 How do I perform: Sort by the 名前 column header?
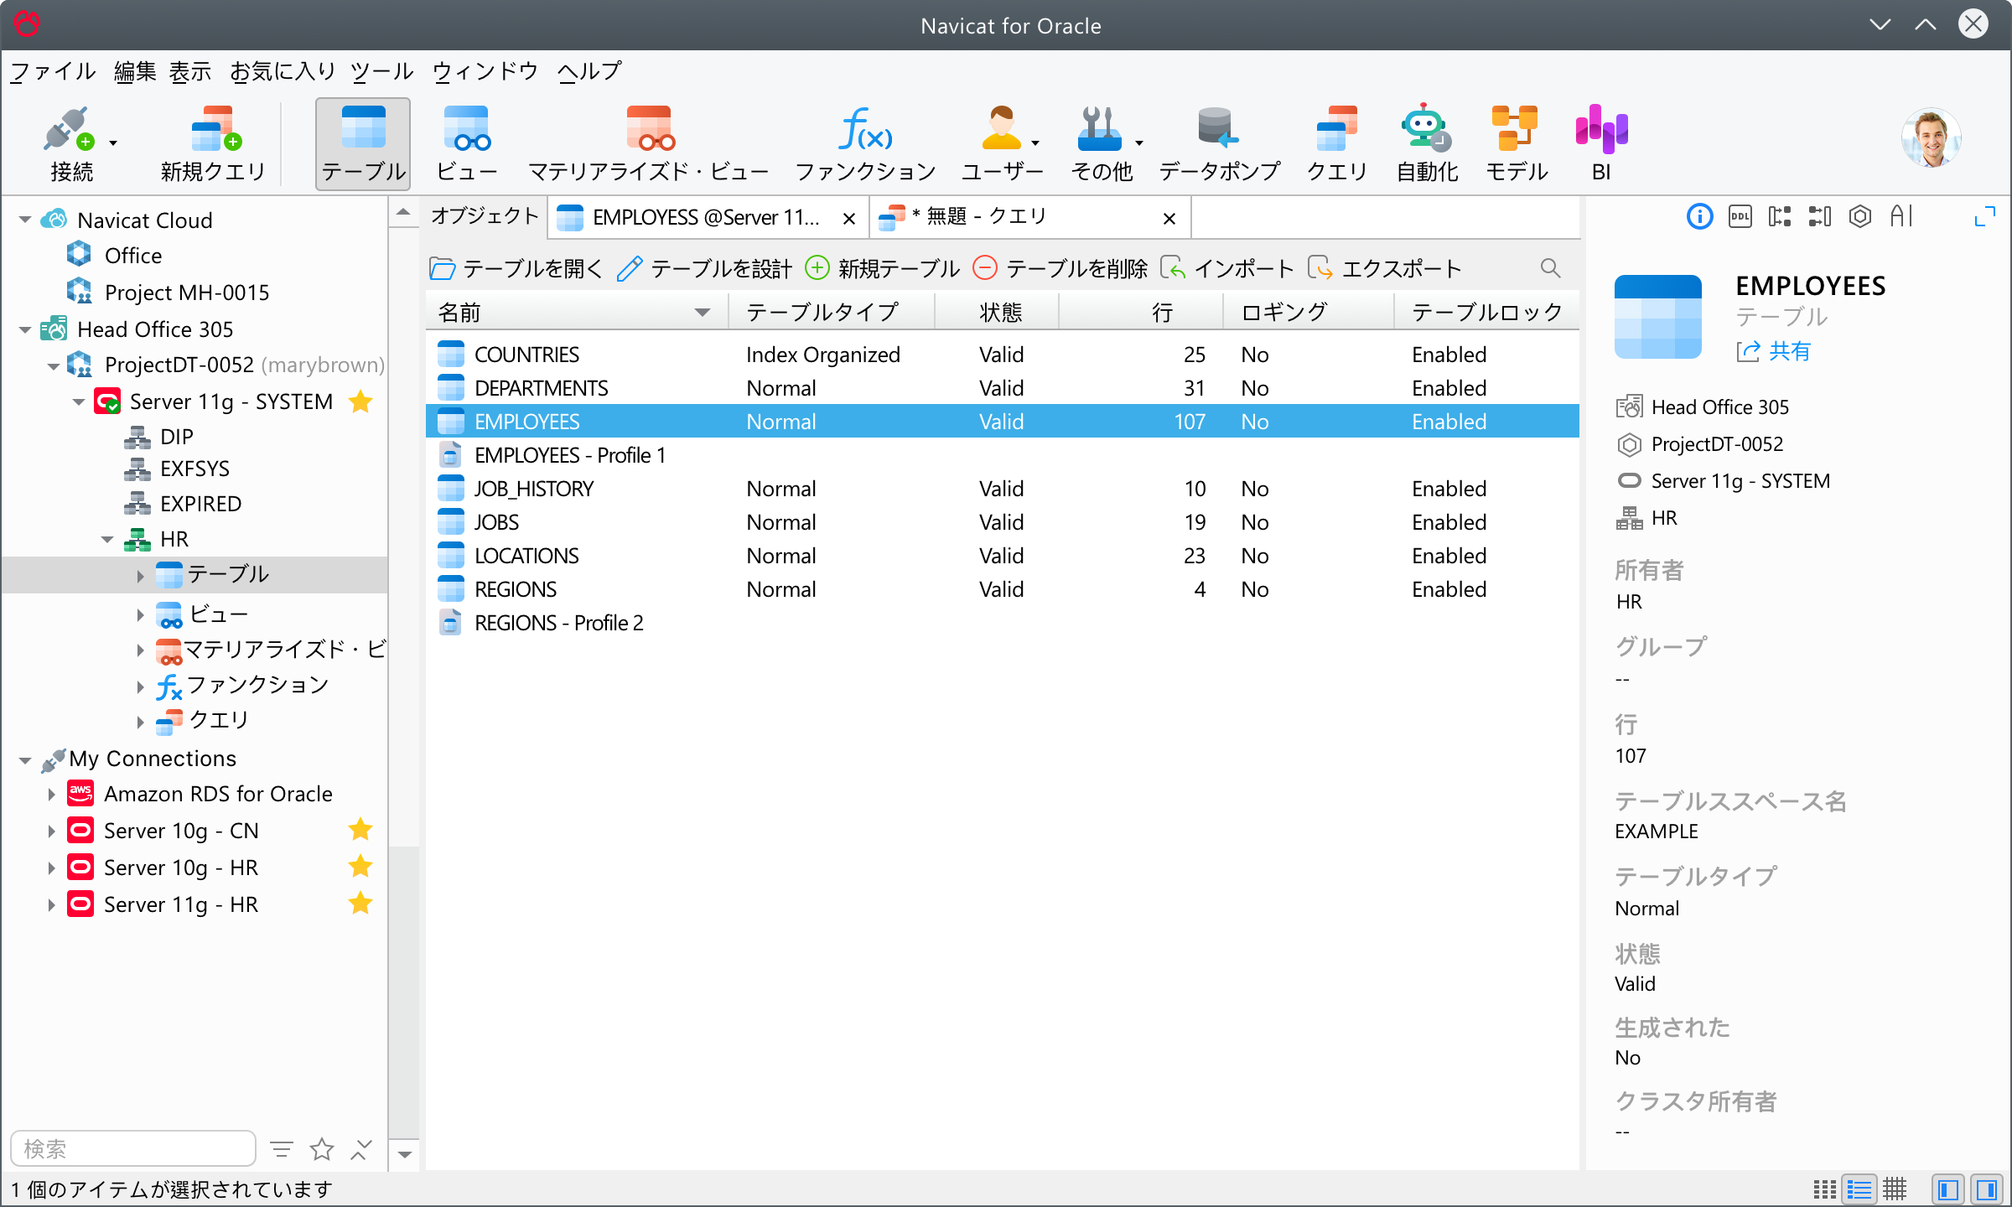pyautogui.click(x=575, y=313)
